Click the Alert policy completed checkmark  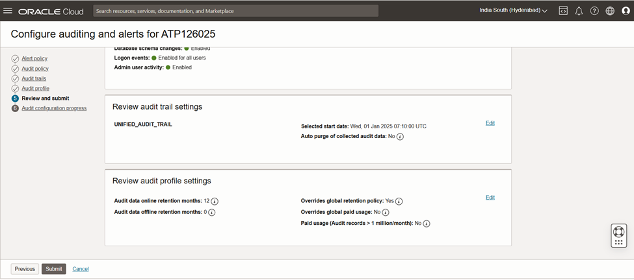click(x=15, y=59)
